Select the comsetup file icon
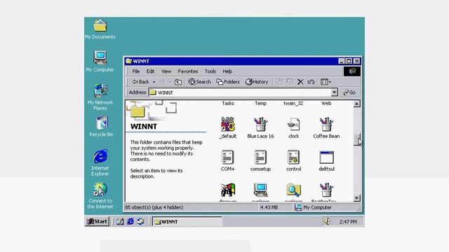Image resolution: width=449 pixels, height=252 pixels. coord(260,157)
